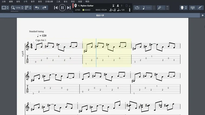Open the 音乐 menu
205x115 pixels.
coord(66,2)
